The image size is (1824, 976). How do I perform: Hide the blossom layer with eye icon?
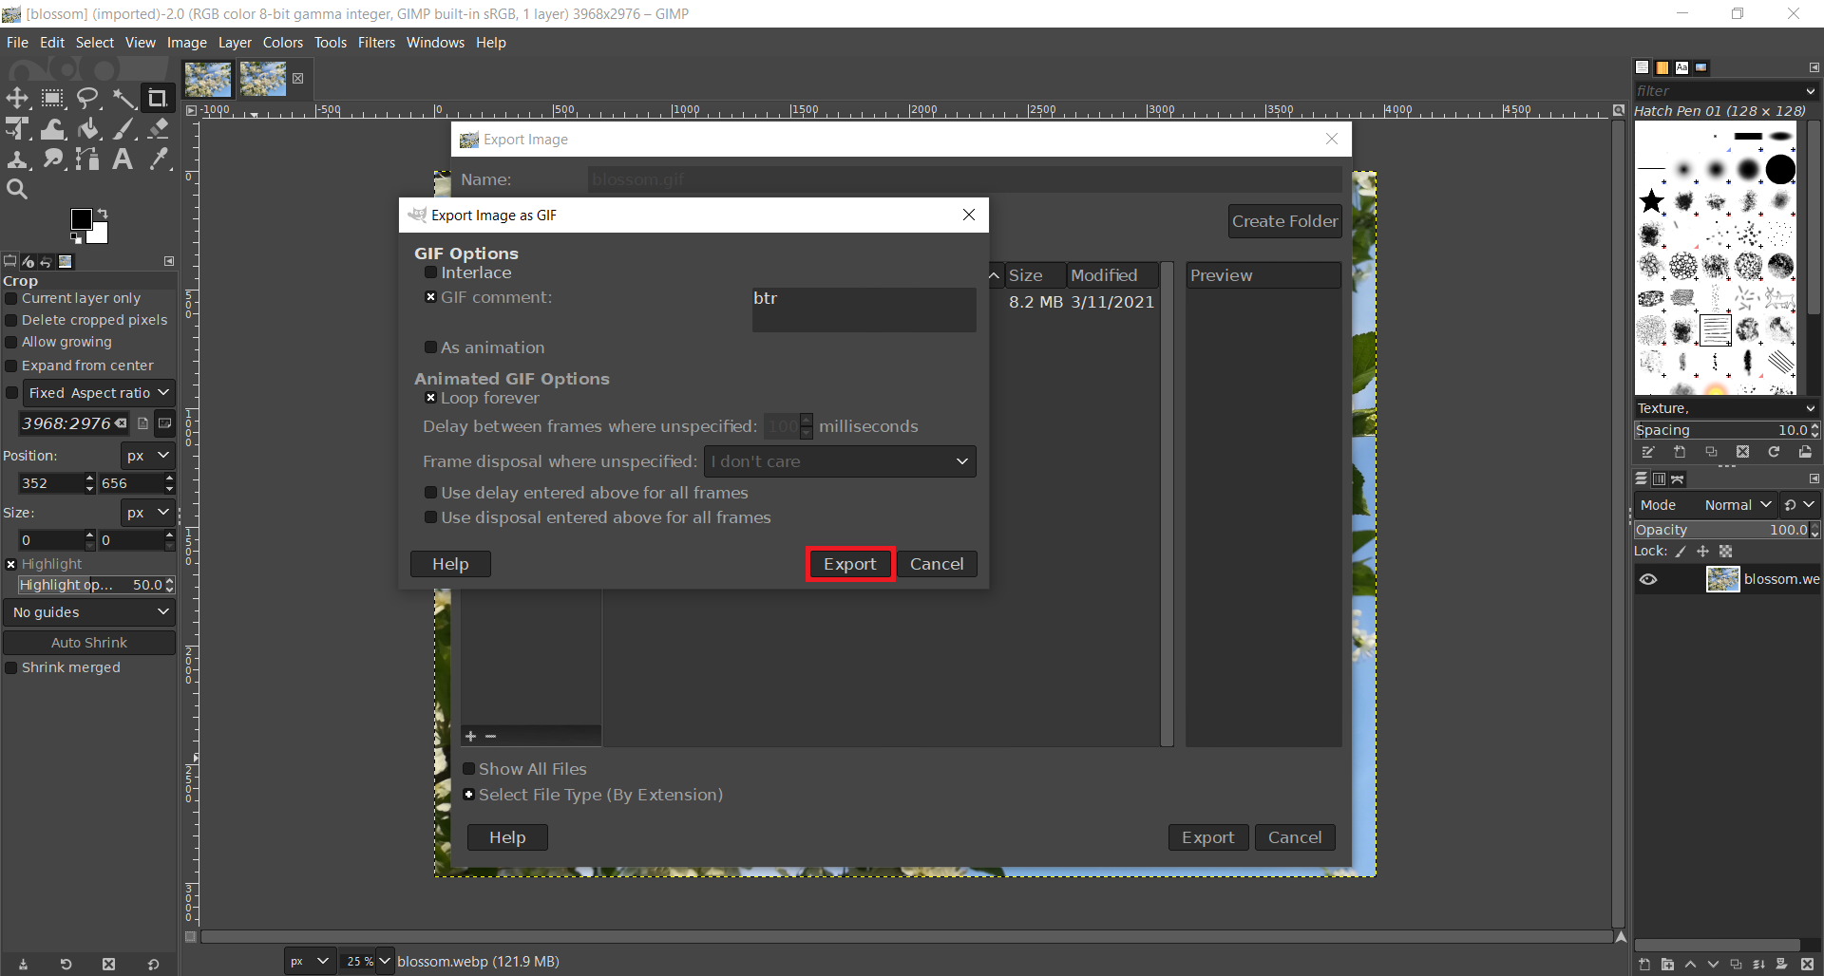pos(1648,579)
